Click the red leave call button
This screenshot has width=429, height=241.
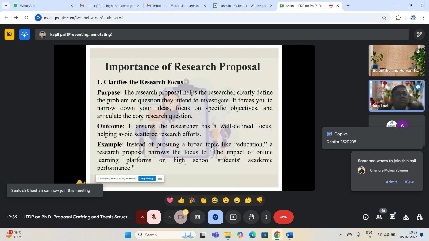[283, 217]
